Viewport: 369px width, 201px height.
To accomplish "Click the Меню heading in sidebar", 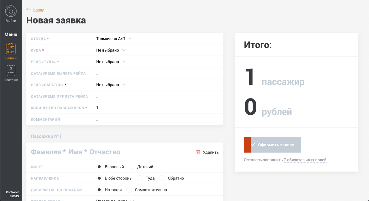I will [x=11, y=34].
